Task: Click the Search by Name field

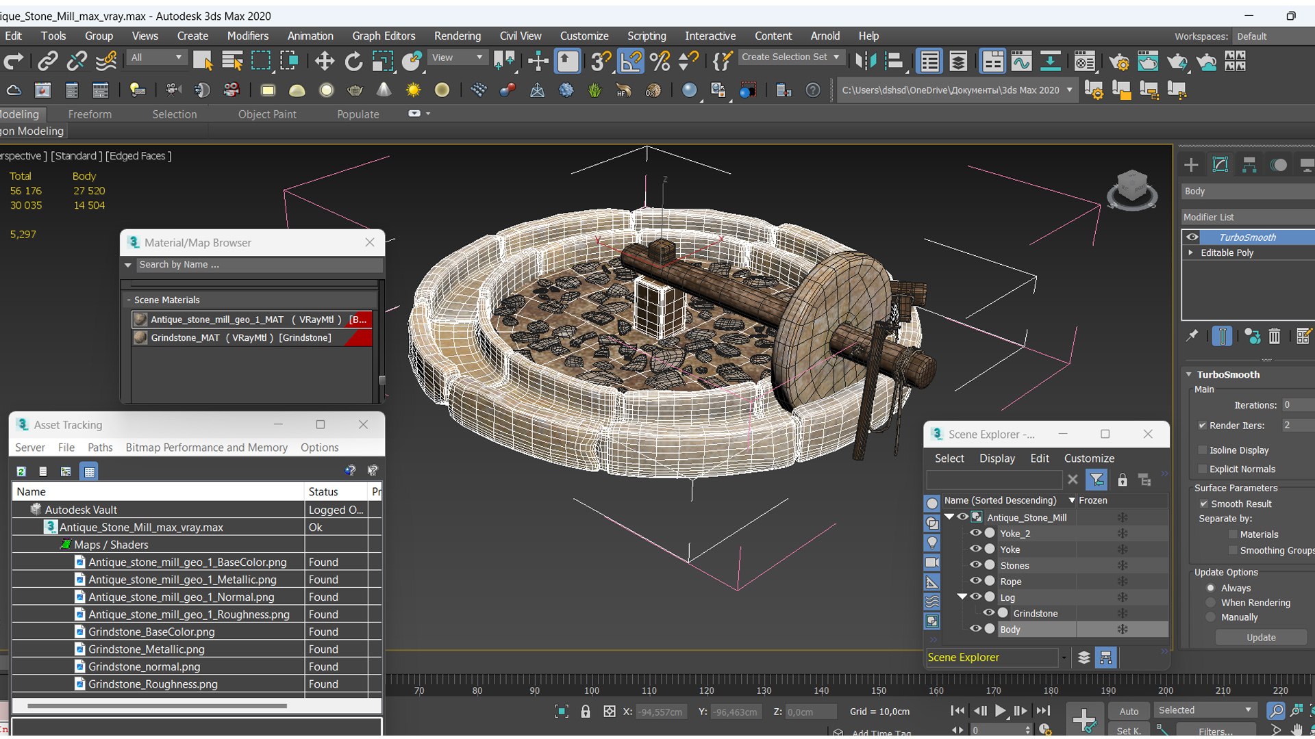Action: coord(259,265)
